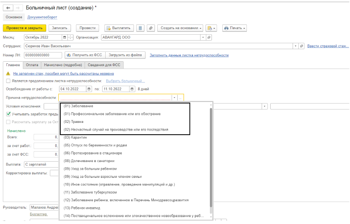Enable 'Является продолжением листка нетрудоспособности' checkbox
This screenshot has height=224, width=350.
point(8,81)
